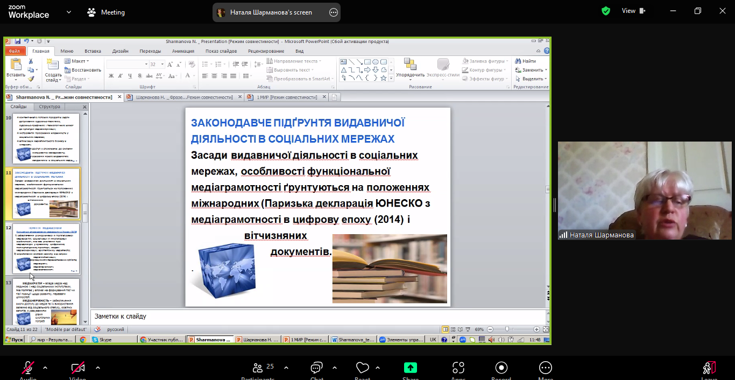Open the Chat panel
The height and width of the screenshot is (380, 735).
pyautogui.click(x=316, y=368)
